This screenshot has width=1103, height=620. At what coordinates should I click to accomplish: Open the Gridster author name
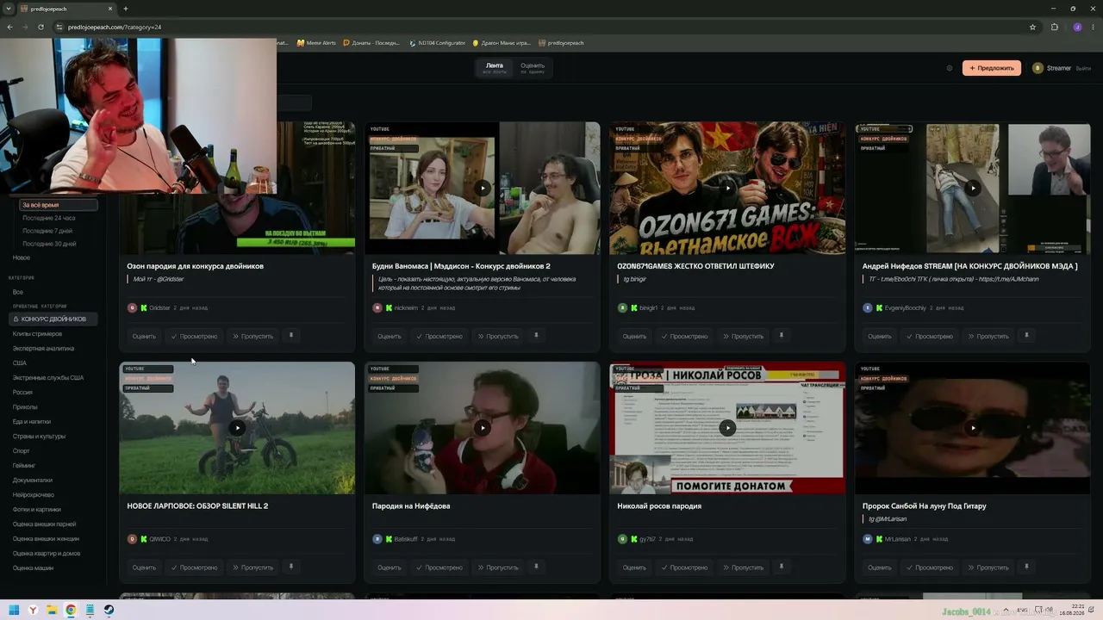pos(159,307)
